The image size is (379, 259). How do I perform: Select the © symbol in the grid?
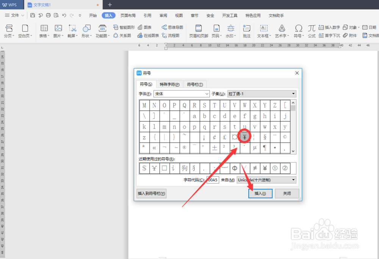coord(285,137)
